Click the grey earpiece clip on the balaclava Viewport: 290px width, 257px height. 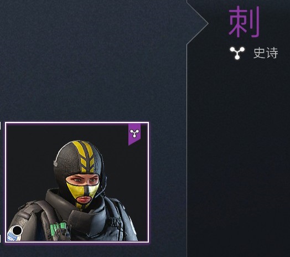coord(56,163)
